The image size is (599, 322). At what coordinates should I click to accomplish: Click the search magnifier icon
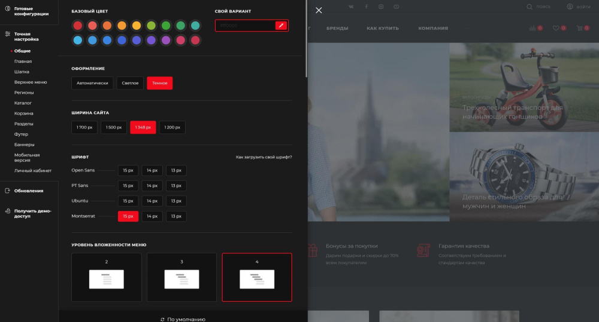530,7
